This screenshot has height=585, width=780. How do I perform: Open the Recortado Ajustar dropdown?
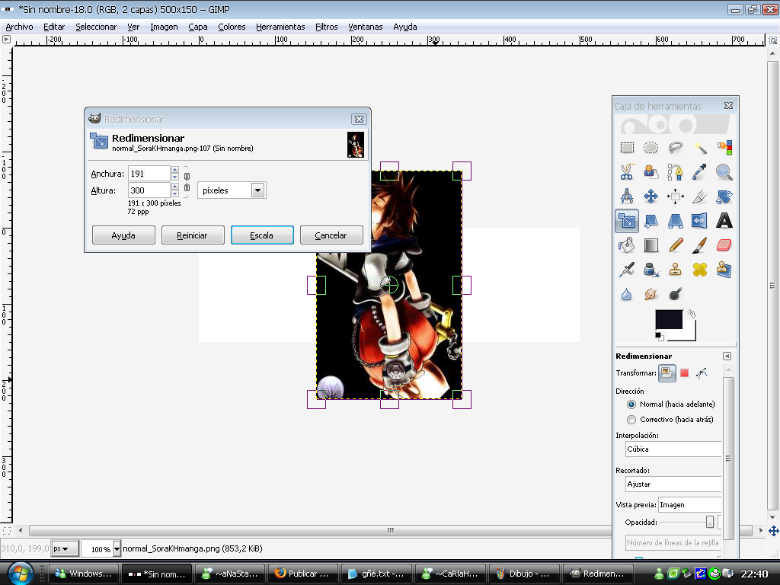(x=673, y=484)
